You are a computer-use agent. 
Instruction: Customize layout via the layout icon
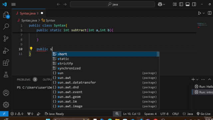pos(175,4)
